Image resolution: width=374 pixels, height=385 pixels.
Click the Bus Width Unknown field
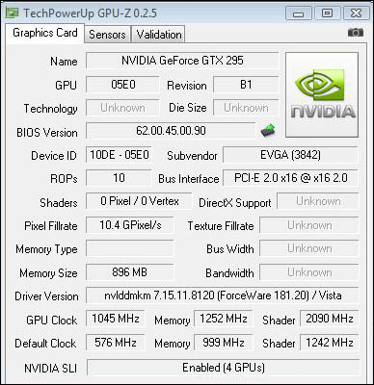(x=309, y=249)
